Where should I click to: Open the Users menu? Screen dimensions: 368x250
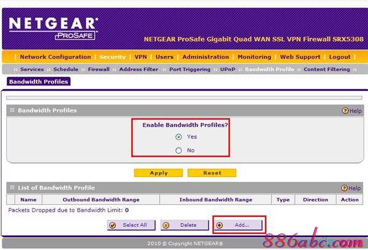click(165, 57)
